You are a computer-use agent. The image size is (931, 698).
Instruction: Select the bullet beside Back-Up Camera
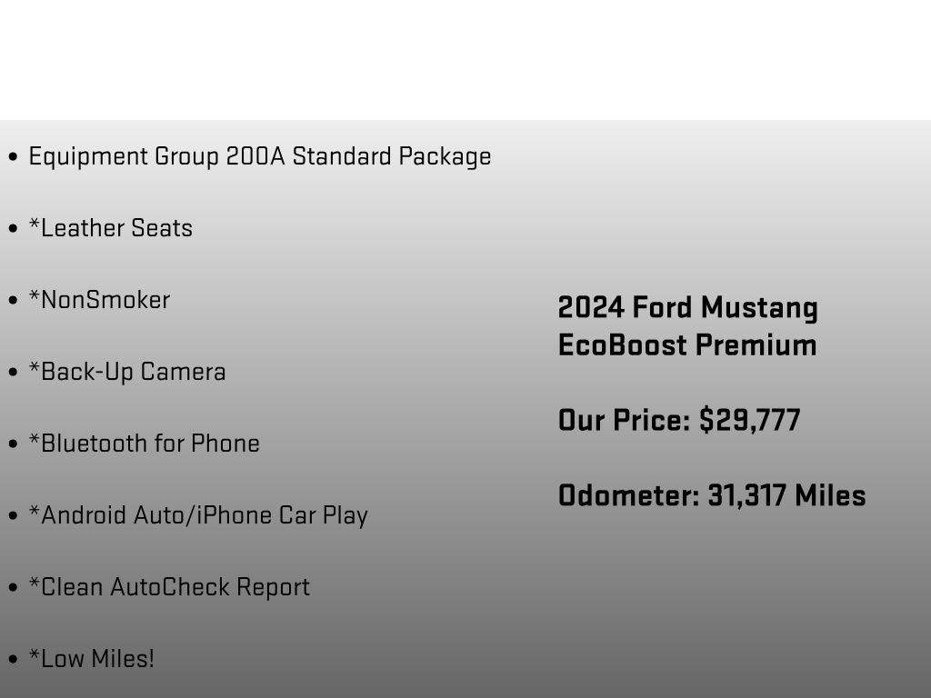pyautogui.click(x=13, y=373)
